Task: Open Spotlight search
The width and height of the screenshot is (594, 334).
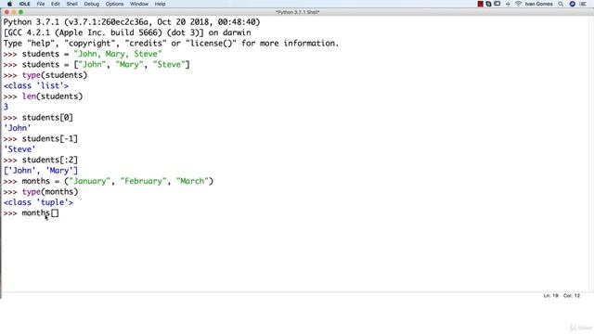Action: tap(561, 4)
